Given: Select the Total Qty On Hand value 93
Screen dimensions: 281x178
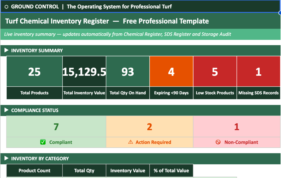Looking at the screenshot, I should 128,71.
